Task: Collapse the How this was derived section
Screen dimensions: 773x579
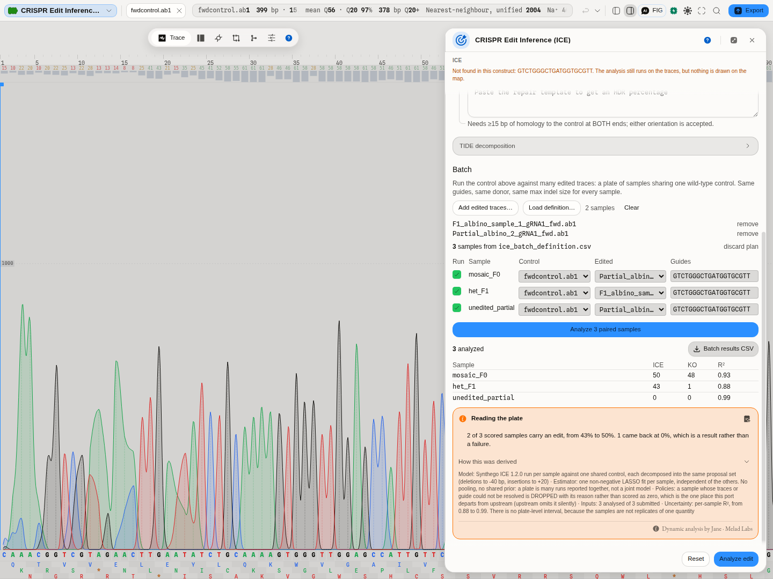Action: tap(605, 462)
